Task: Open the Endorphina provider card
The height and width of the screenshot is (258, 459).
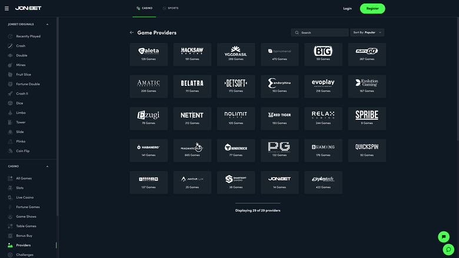Action: [280, 86]
